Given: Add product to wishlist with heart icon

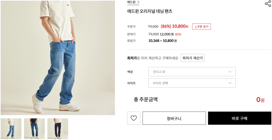Looking at the screenshot, I should click(x=134, y=118).
